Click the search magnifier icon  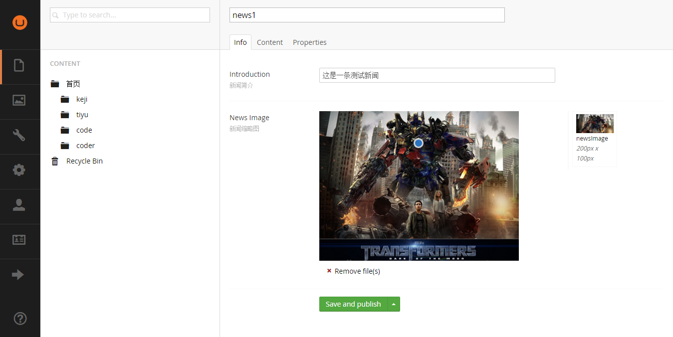[x=56, y=15]
